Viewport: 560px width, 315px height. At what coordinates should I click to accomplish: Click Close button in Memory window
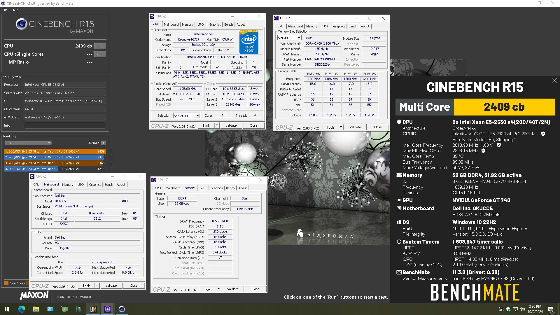click(255, 289)
